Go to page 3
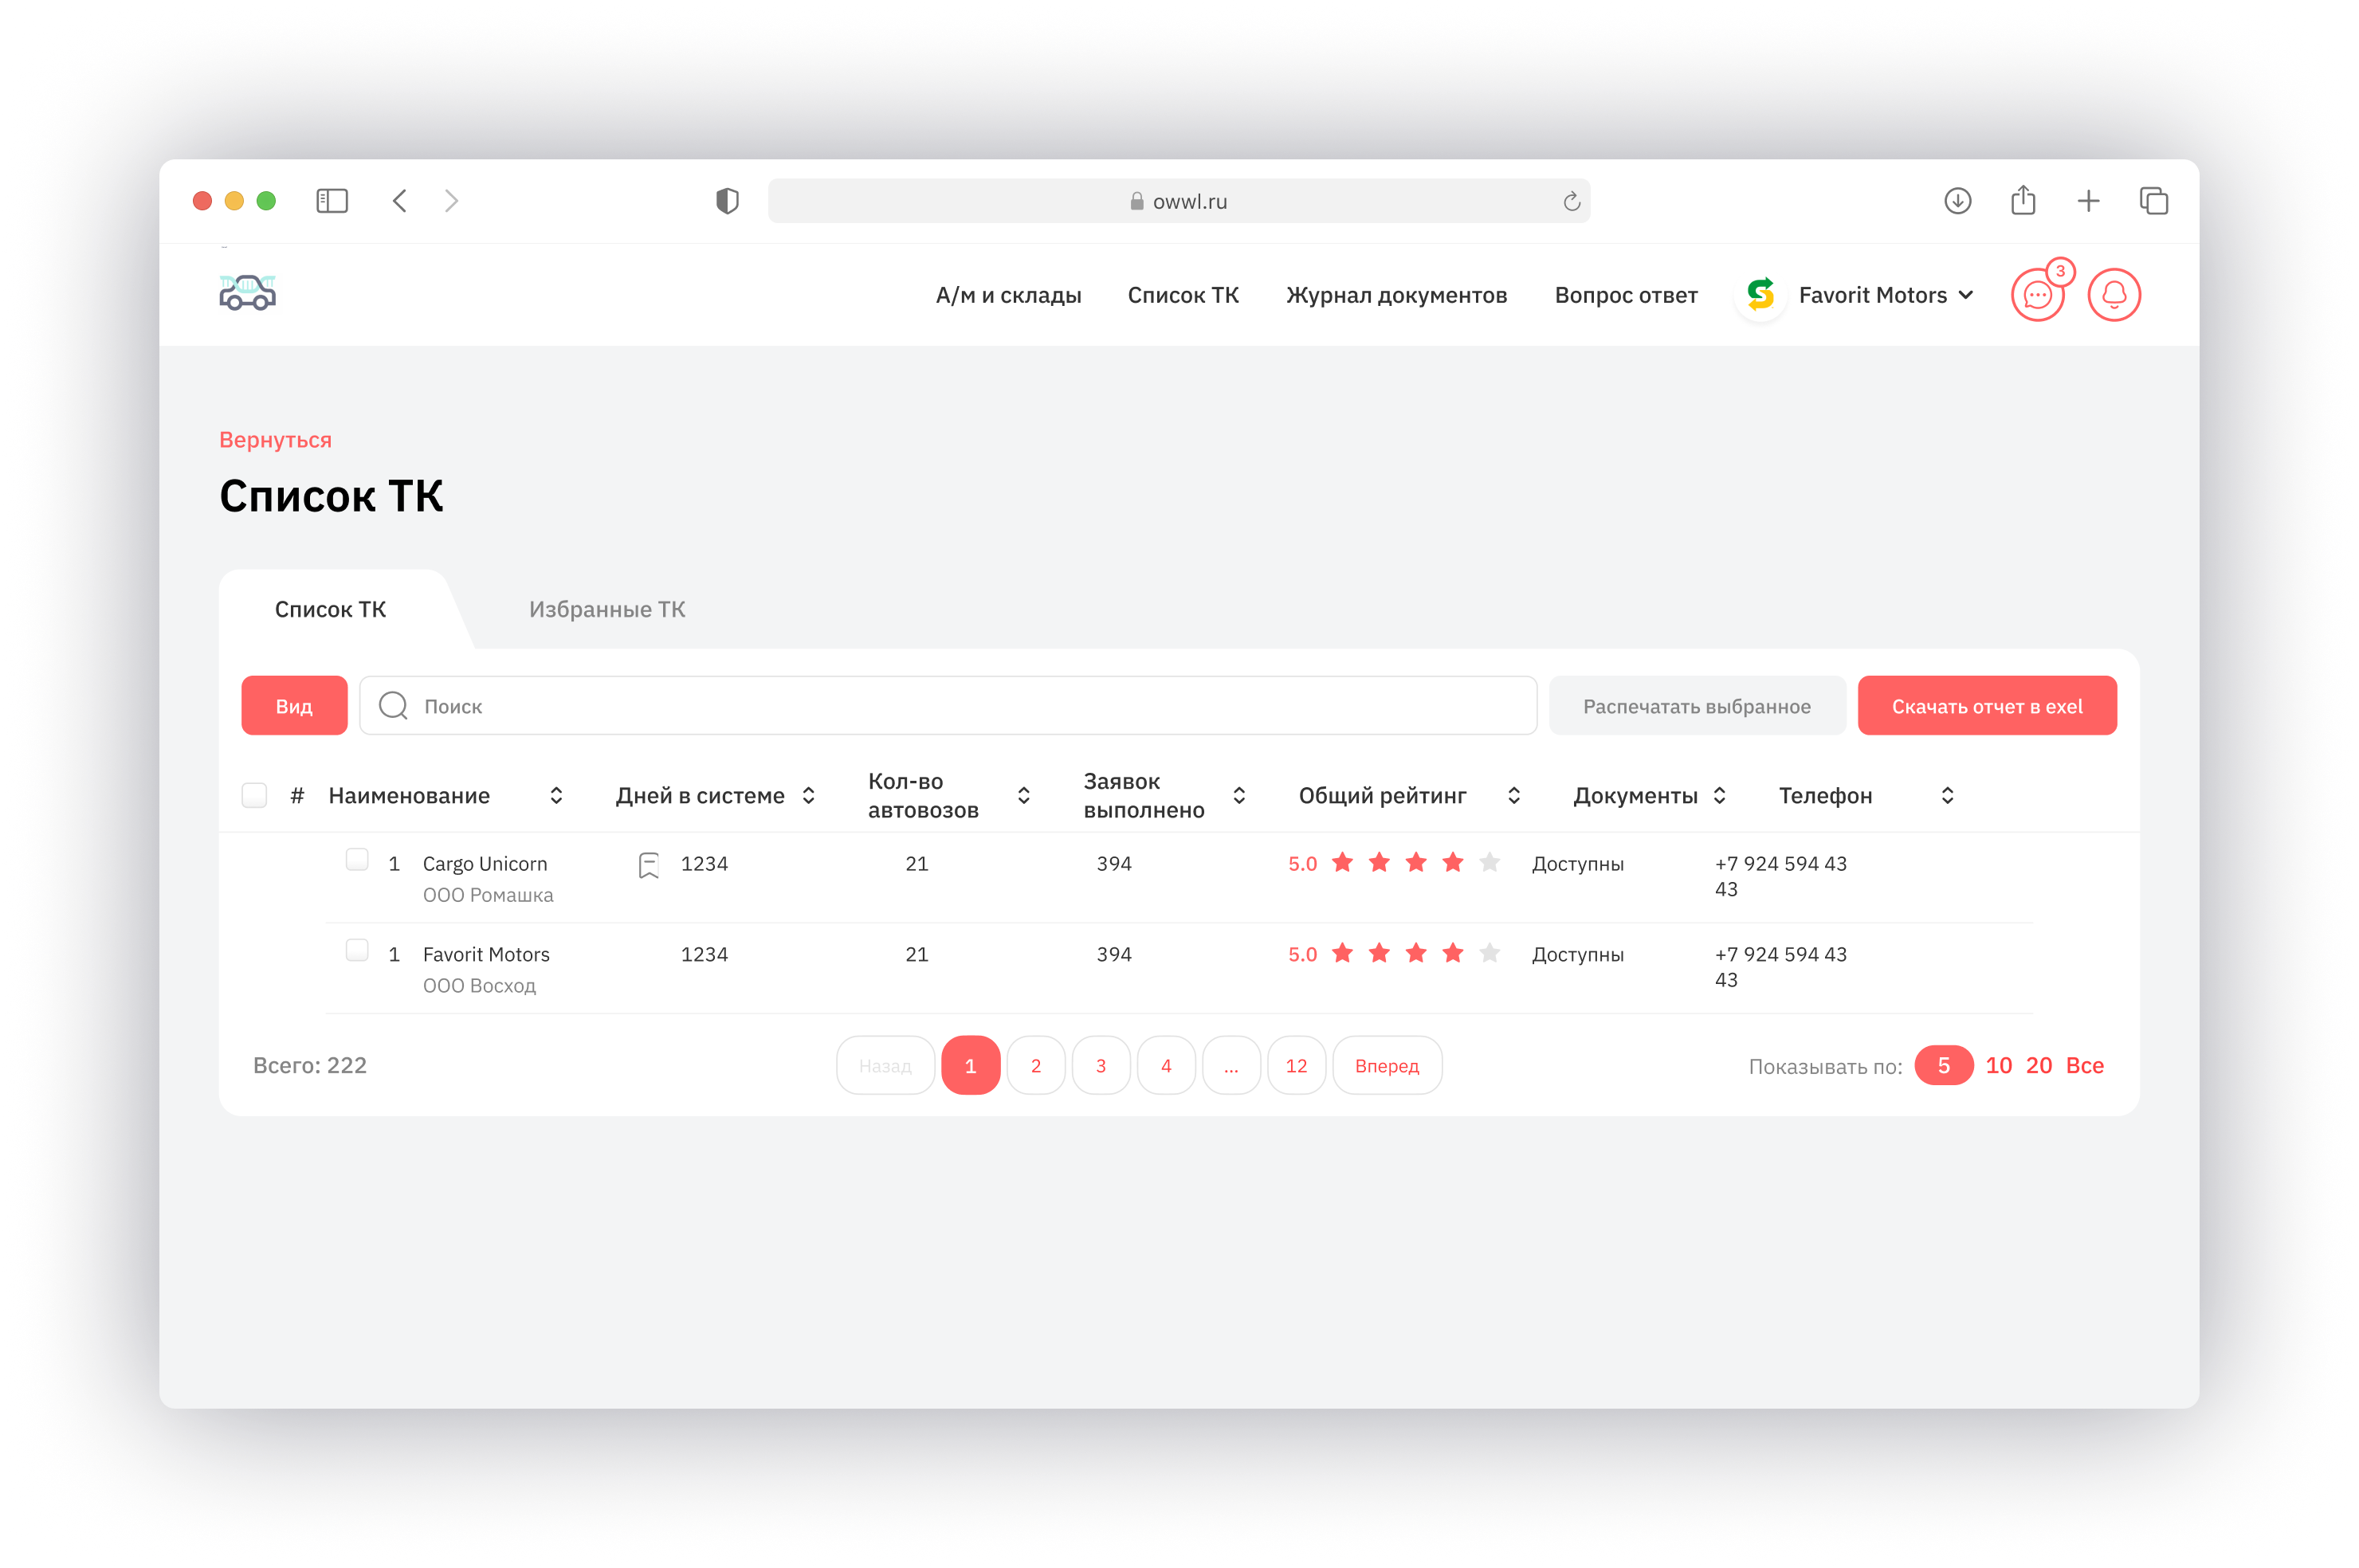The height and width of the screenshot is (1568, 2359). click(1100, 1066)
